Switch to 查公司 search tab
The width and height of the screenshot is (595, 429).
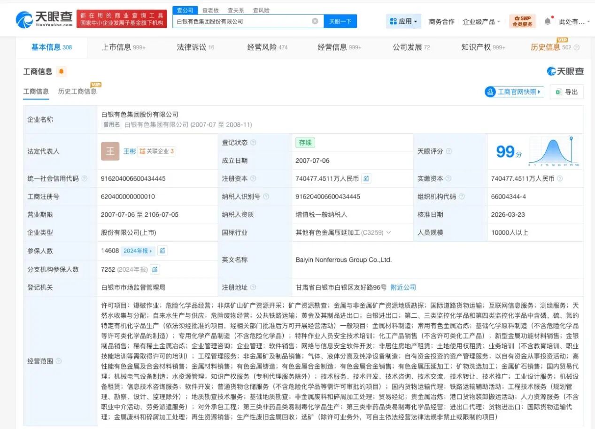point(185,10)
